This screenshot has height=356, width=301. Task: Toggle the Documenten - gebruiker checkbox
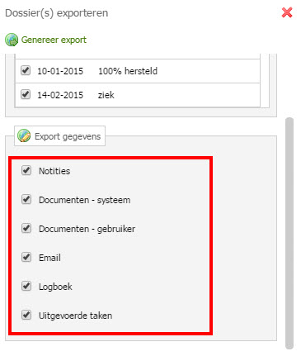click(x=26, y=228)
